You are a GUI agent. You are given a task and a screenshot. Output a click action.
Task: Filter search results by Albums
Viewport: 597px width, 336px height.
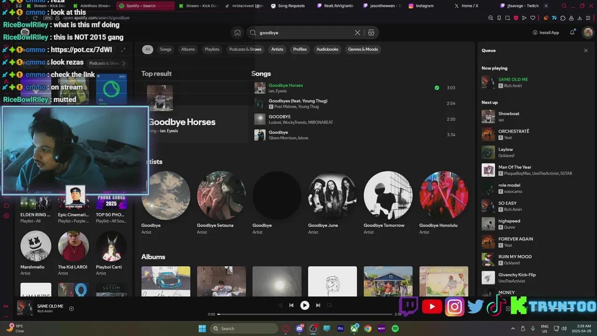pos(188,49)
